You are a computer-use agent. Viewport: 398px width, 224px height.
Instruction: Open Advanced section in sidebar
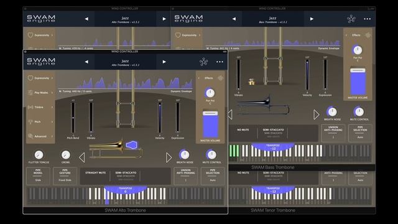point(40,136)
